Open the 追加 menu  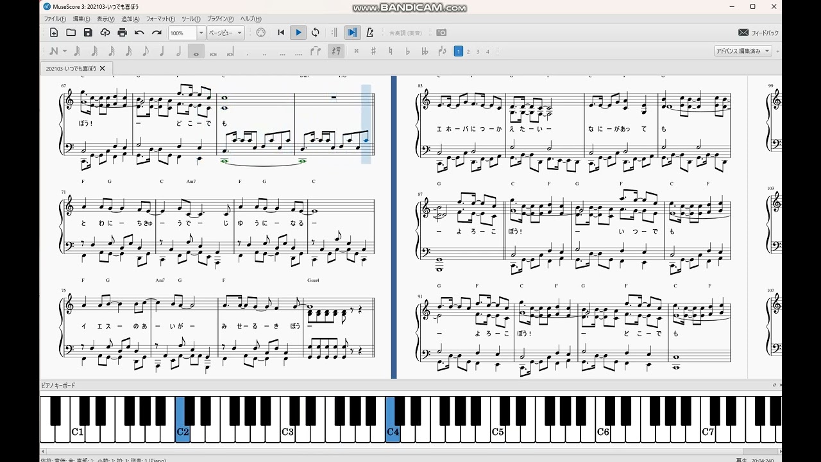coord(130,19)
